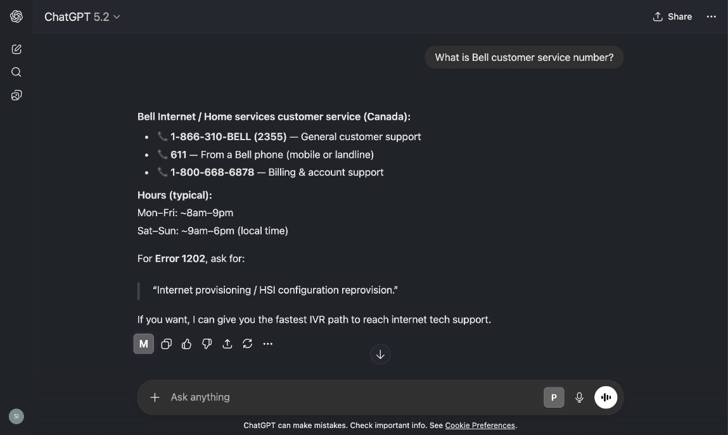Copy the response with the copy icon
This screenshot has width=728, height=435.
pyautogui.click(x=166, y=344)
